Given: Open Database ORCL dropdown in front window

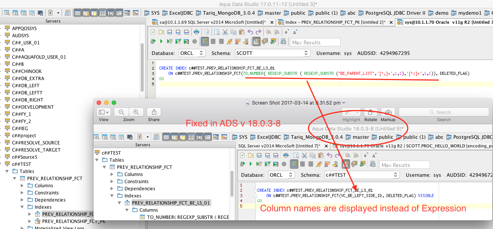Looking at the screenshot, I should pos(281,175).
